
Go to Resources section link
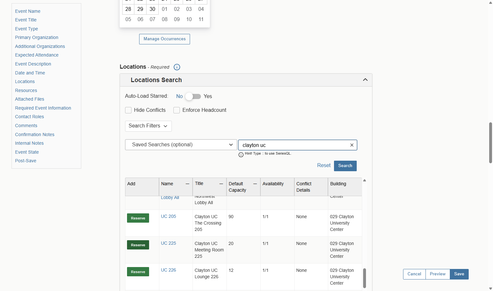pyautogui.click(x=26, y=90)
